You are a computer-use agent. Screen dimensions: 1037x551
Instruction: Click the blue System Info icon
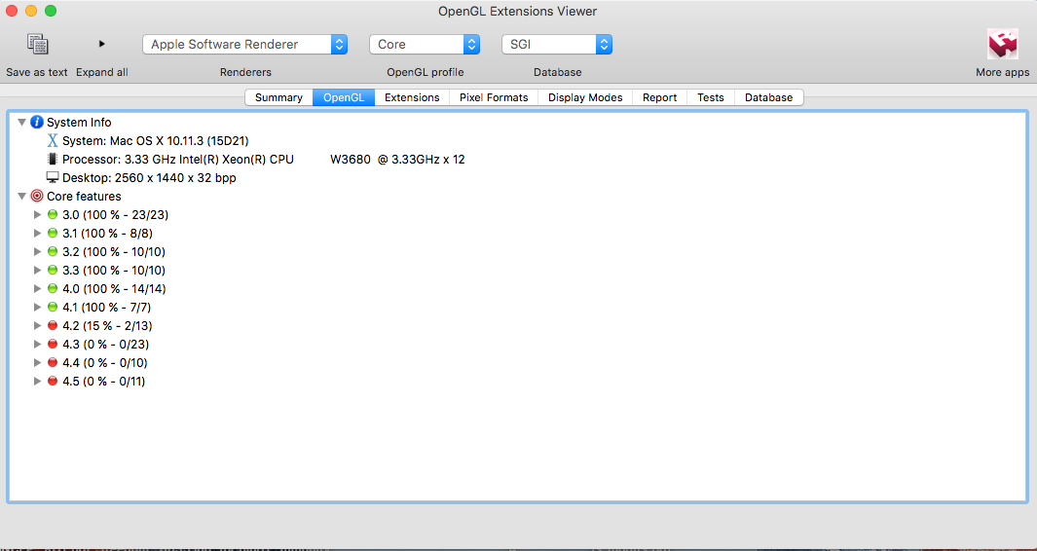click(x=37, y=123)
